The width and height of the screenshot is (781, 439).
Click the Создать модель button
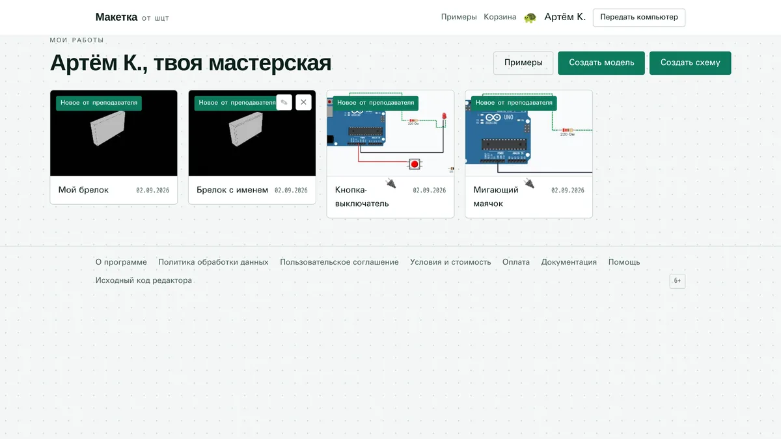[601, 63]
